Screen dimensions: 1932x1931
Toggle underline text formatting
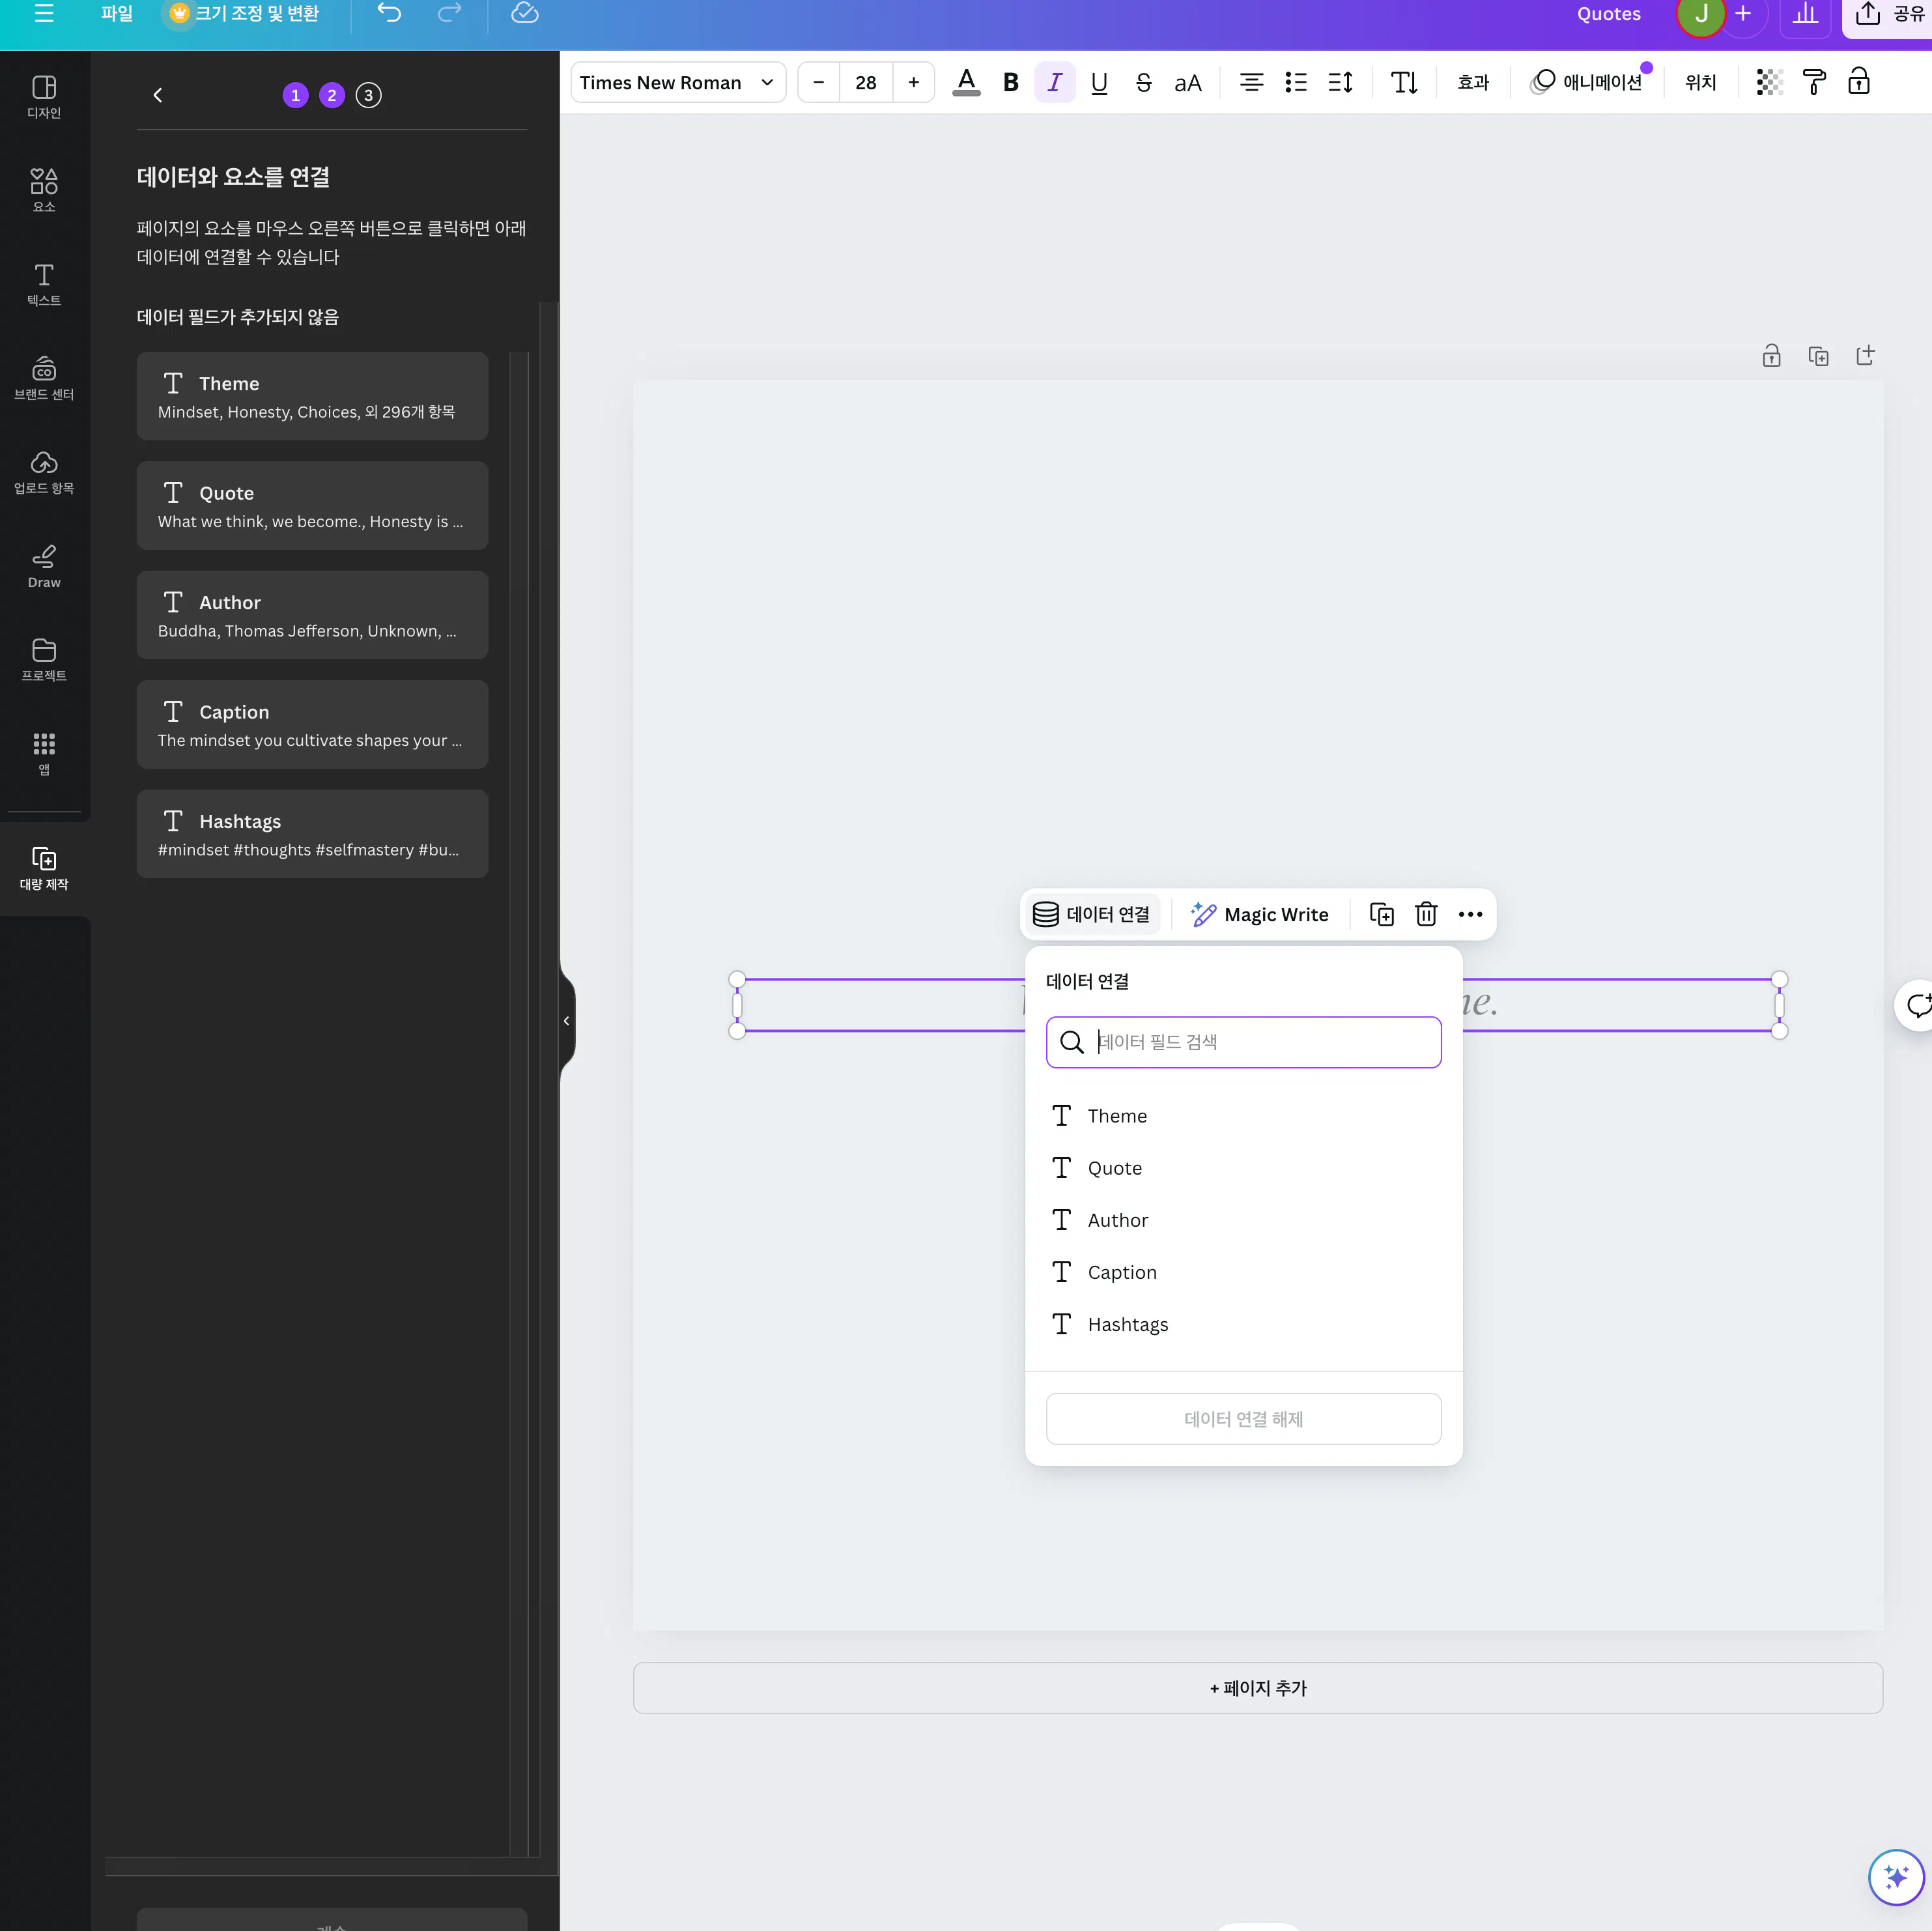click(x=1098, y=82)
